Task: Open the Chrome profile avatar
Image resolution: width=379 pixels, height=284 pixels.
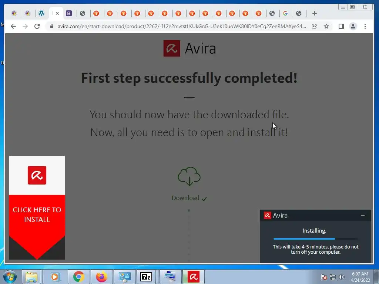Action: [353, 26]
